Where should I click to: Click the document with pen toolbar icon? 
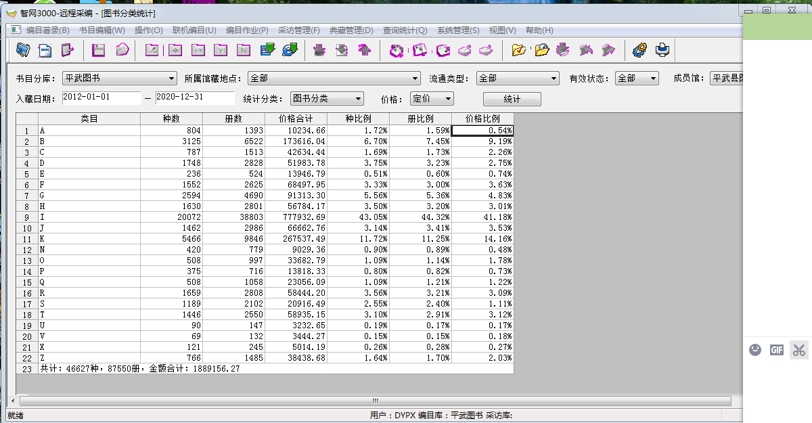click(67, 50)
